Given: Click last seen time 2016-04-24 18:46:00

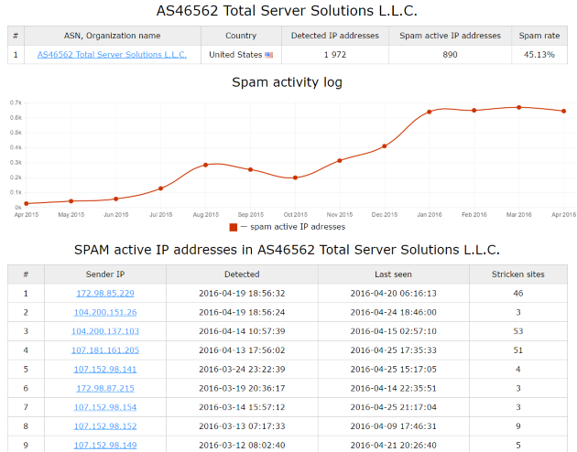Looking at the screenshot, I should 394,312.
